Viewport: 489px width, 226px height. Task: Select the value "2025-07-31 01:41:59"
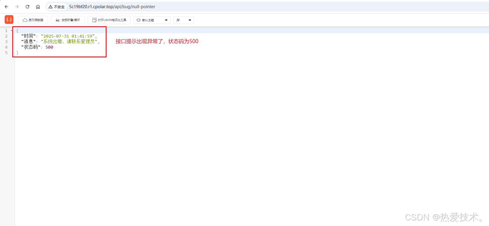(68, 36)
